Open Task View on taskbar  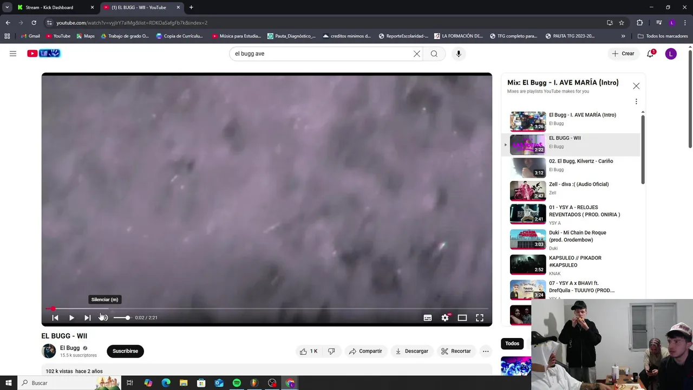tap(130, 383)
